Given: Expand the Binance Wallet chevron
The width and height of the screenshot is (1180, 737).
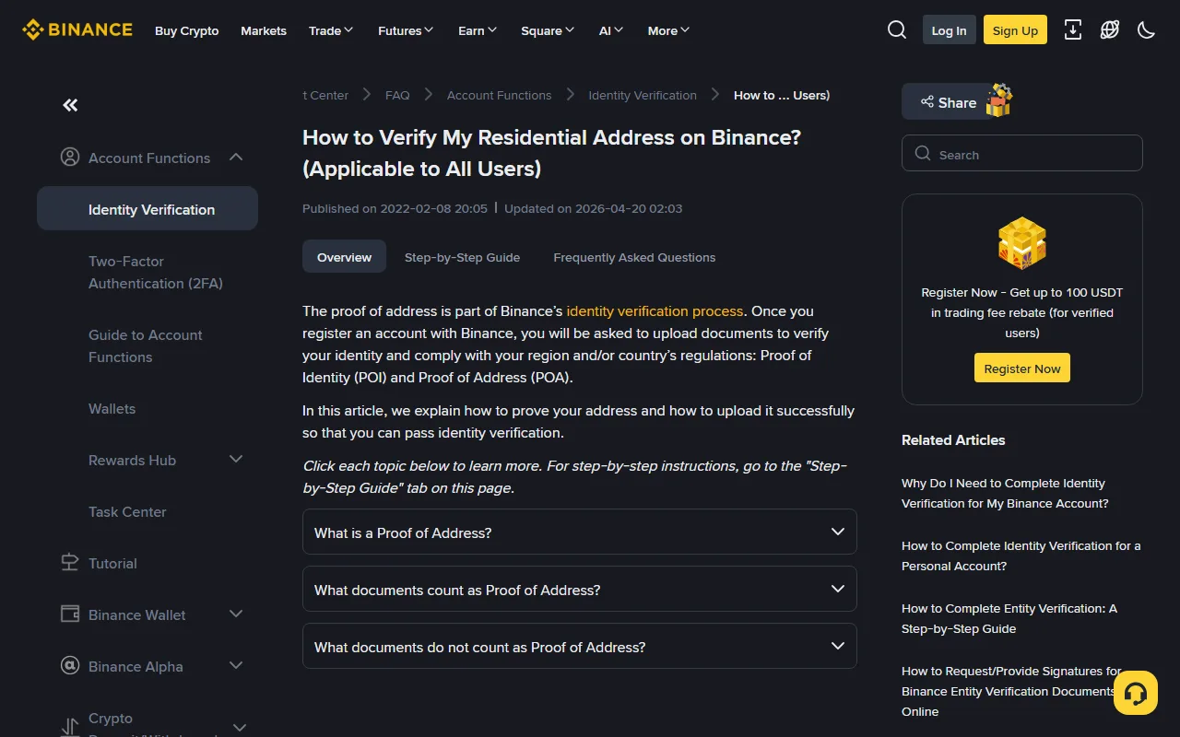Looking at the screenshot, I should tap(236, 614).
